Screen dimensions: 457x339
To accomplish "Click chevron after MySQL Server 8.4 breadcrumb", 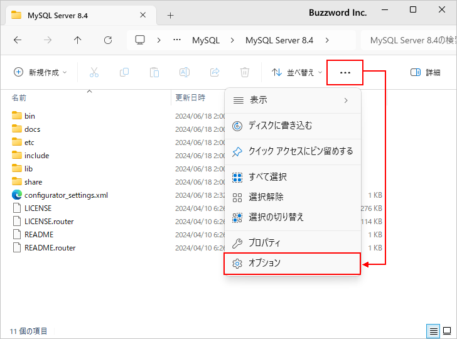I will [x=327, y=40].
